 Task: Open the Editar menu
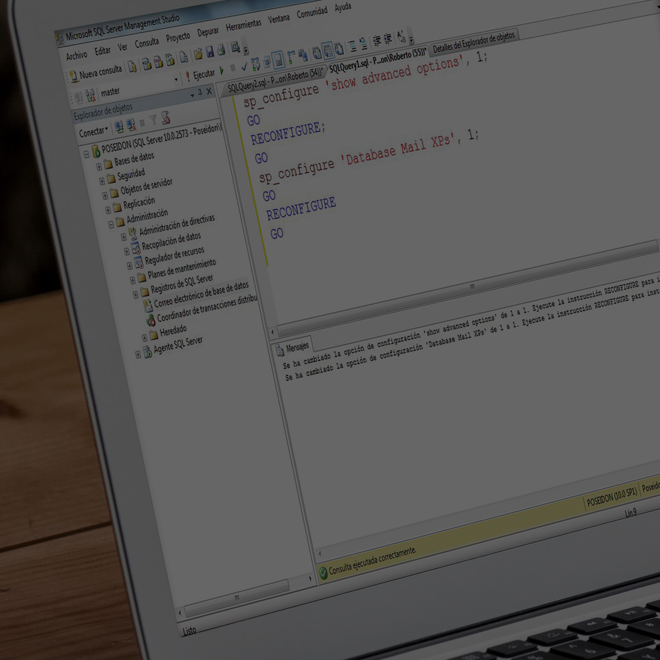click(103, 51)
